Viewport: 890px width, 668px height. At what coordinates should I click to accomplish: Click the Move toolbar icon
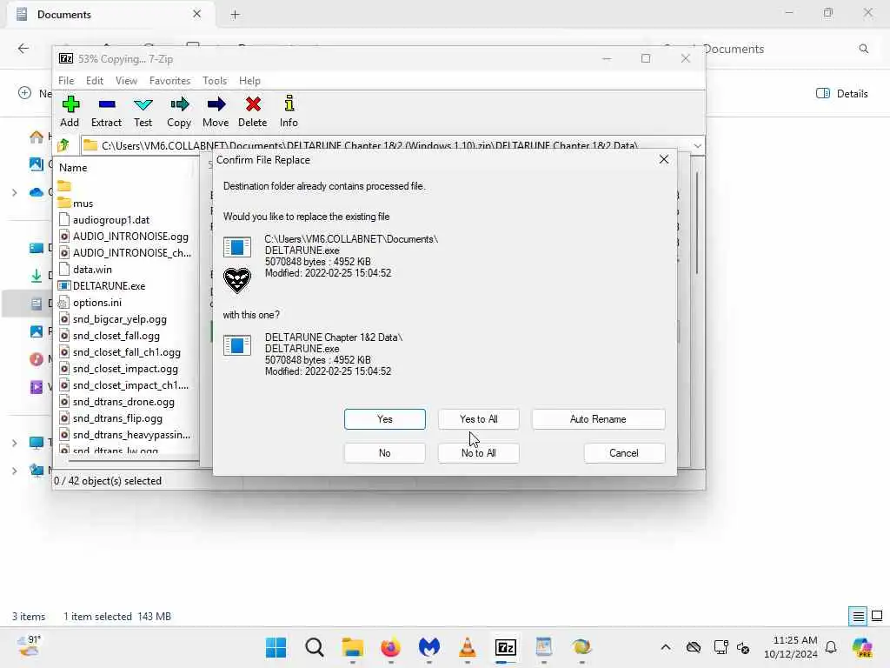pos(216,111)
